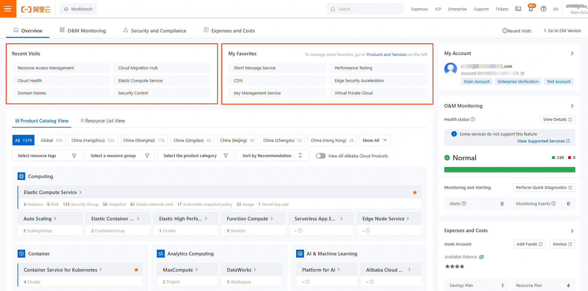Toggle Available Balance visibility eye

pyautogui.click(x=482, y=257)
